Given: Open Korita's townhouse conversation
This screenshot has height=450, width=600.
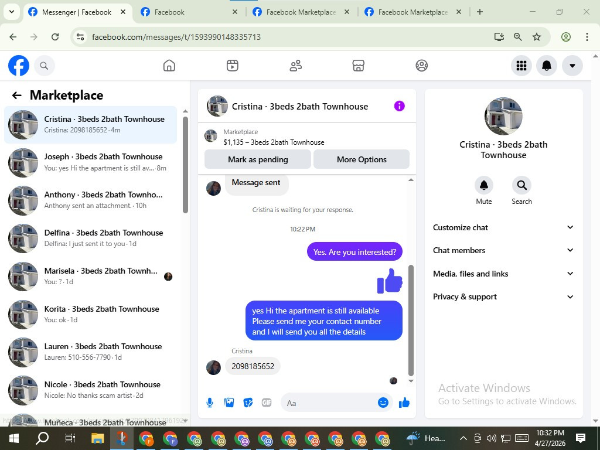Looking at the screenshot, I should (x=90, y=314).
